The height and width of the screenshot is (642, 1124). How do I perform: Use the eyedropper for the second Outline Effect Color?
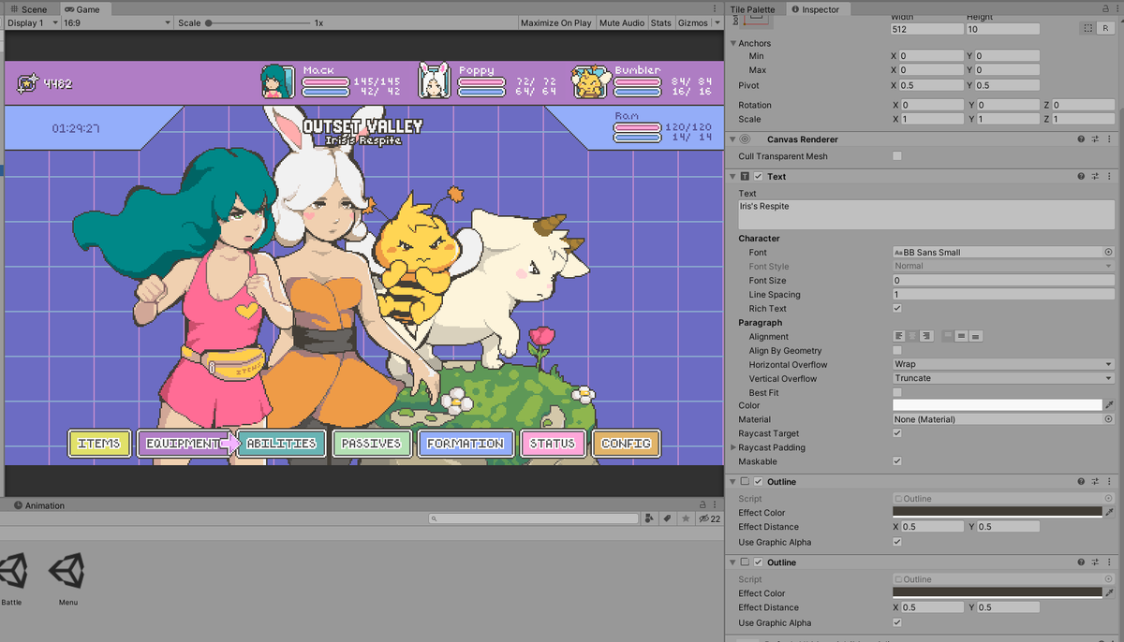(1110, 593)
